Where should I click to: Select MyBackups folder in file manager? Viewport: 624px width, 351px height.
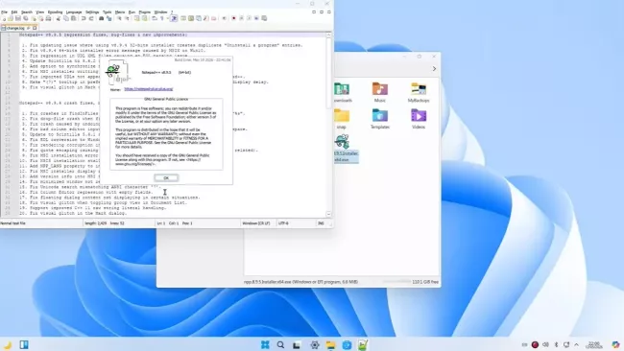[x=419, y=93]
